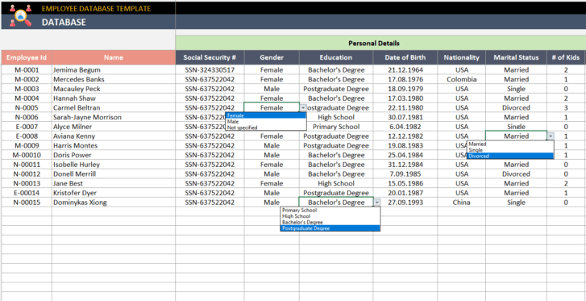The height and width of the screenshot is (301, 586).
Task: Open Marital Status dropdown arrow for Aviana Kenny
Action: (x=551, y=136)
